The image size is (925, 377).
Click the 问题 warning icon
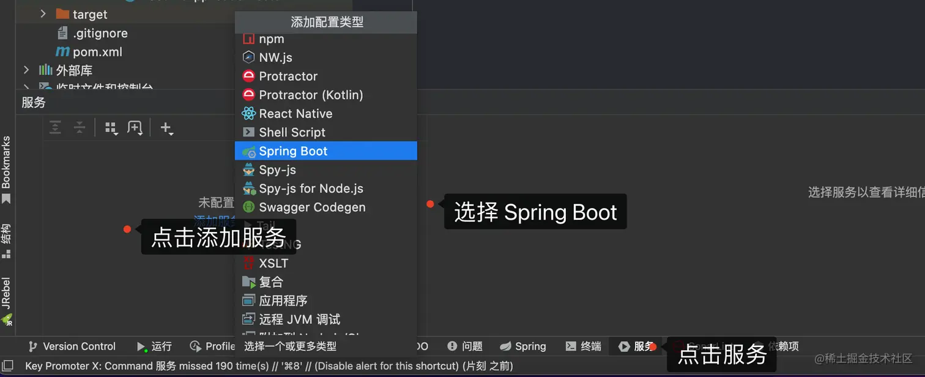click(452, 346)
